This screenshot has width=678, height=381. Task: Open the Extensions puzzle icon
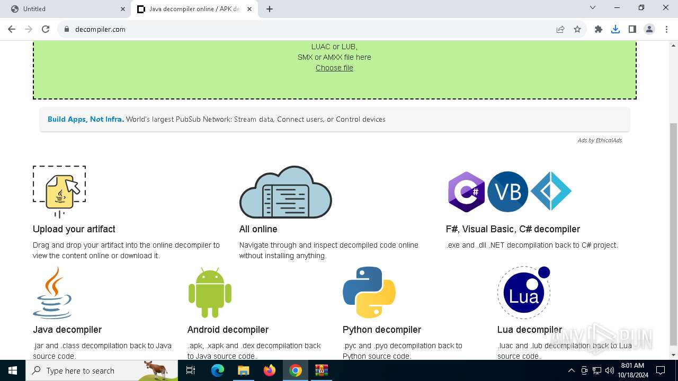(x=599, y=29)
